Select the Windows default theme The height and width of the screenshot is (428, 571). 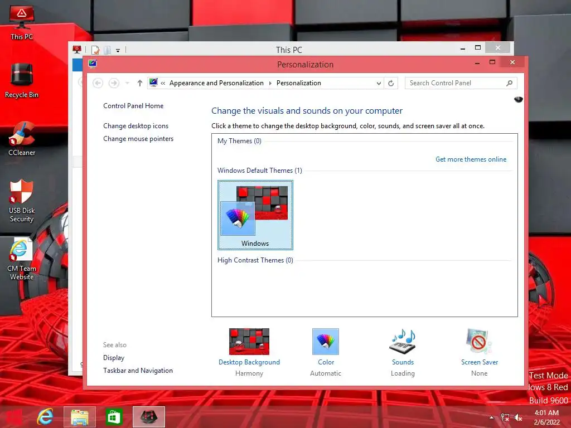pos(255,215)
